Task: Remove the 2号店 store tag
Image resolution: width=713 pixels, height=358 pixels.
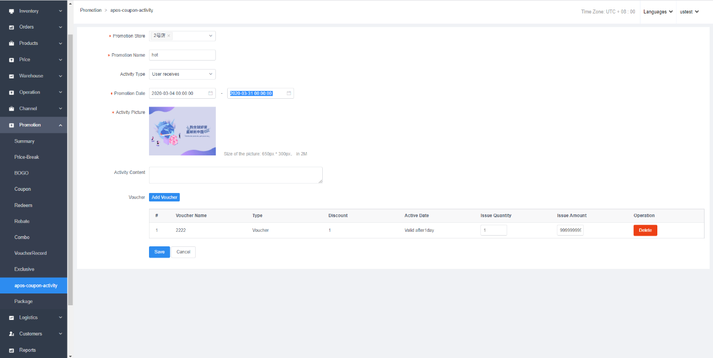Action: pos(169,36)
